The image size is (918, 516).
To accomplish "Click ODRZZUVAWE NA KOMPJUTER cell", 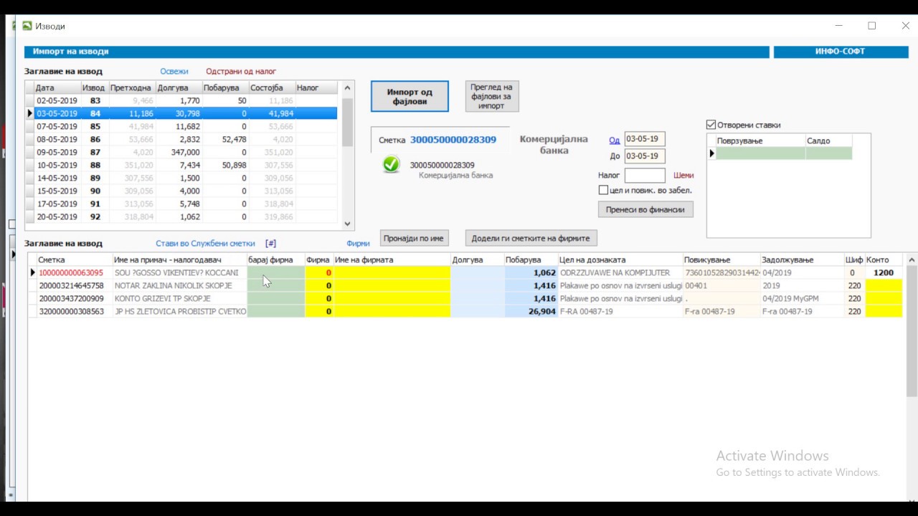I will click(x=620, y=273).
